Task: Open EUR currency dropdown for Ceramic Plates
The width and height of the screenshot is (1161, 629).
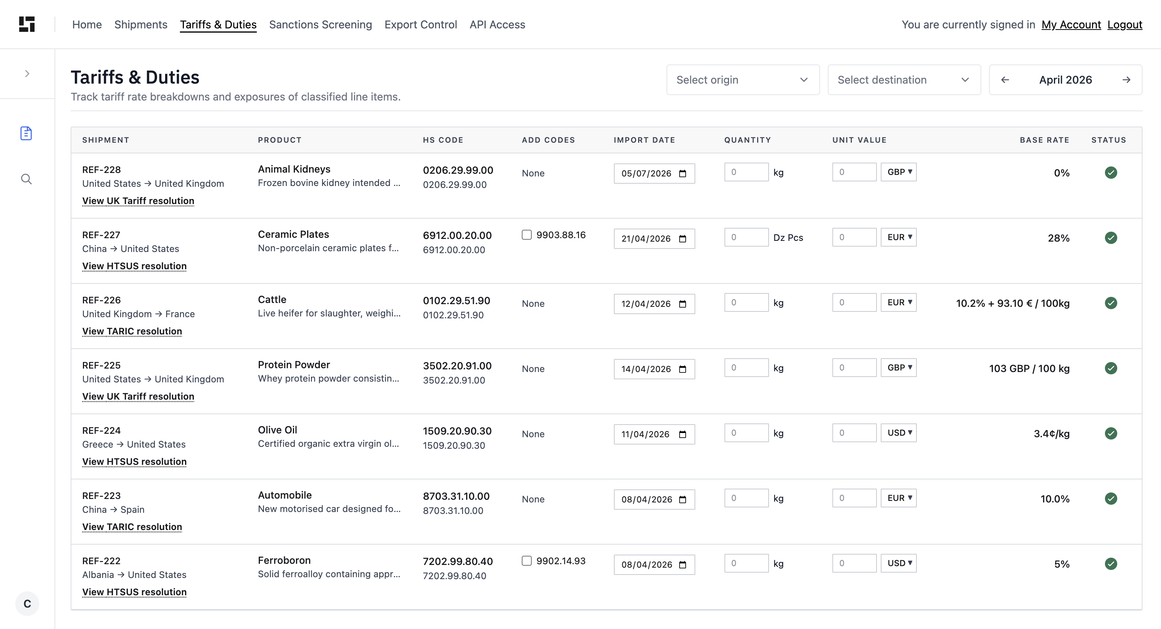Action: click(x=899, y=237)
